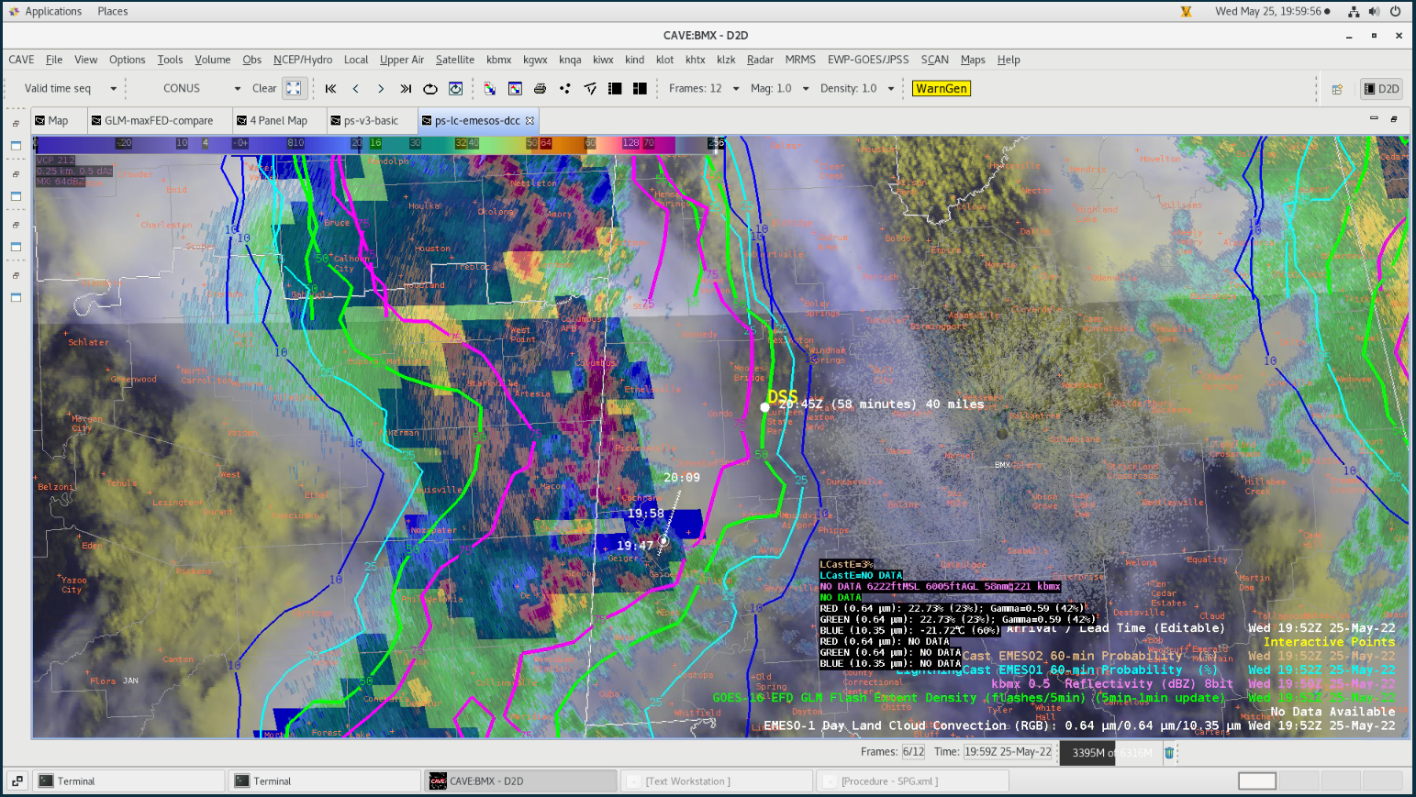Click the extent icon beside Clear
Viewport: 1416px width, 797px height.
coord(294,89)
